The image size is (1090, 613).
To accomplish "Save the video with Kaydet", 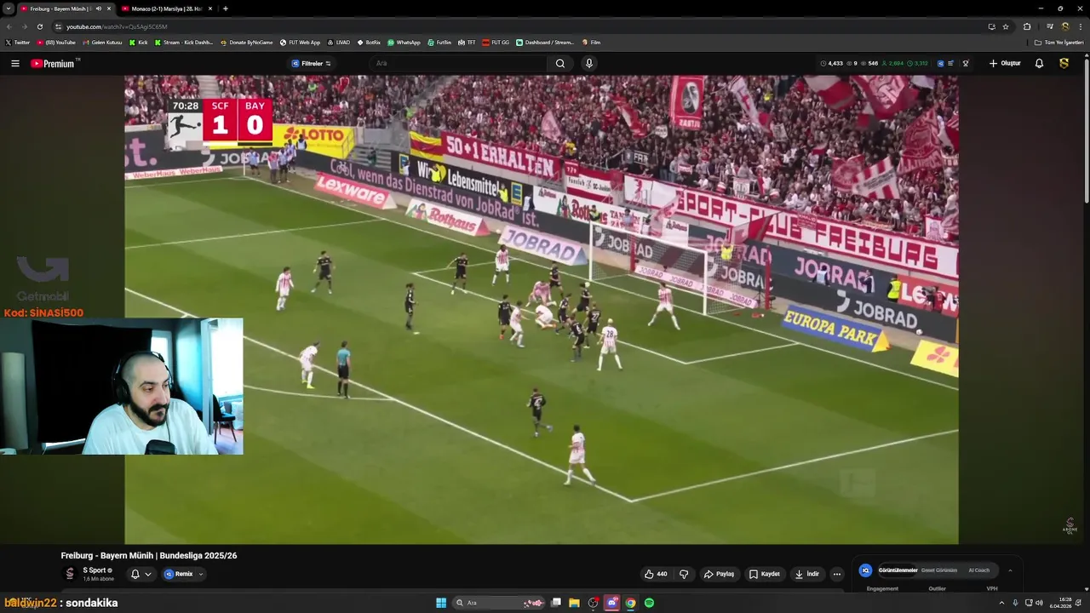I will pos(764,574).
